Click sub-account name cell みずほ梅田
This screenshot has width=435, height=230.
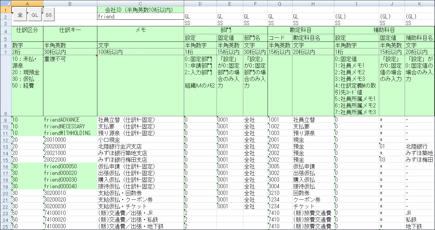[420, 160]
